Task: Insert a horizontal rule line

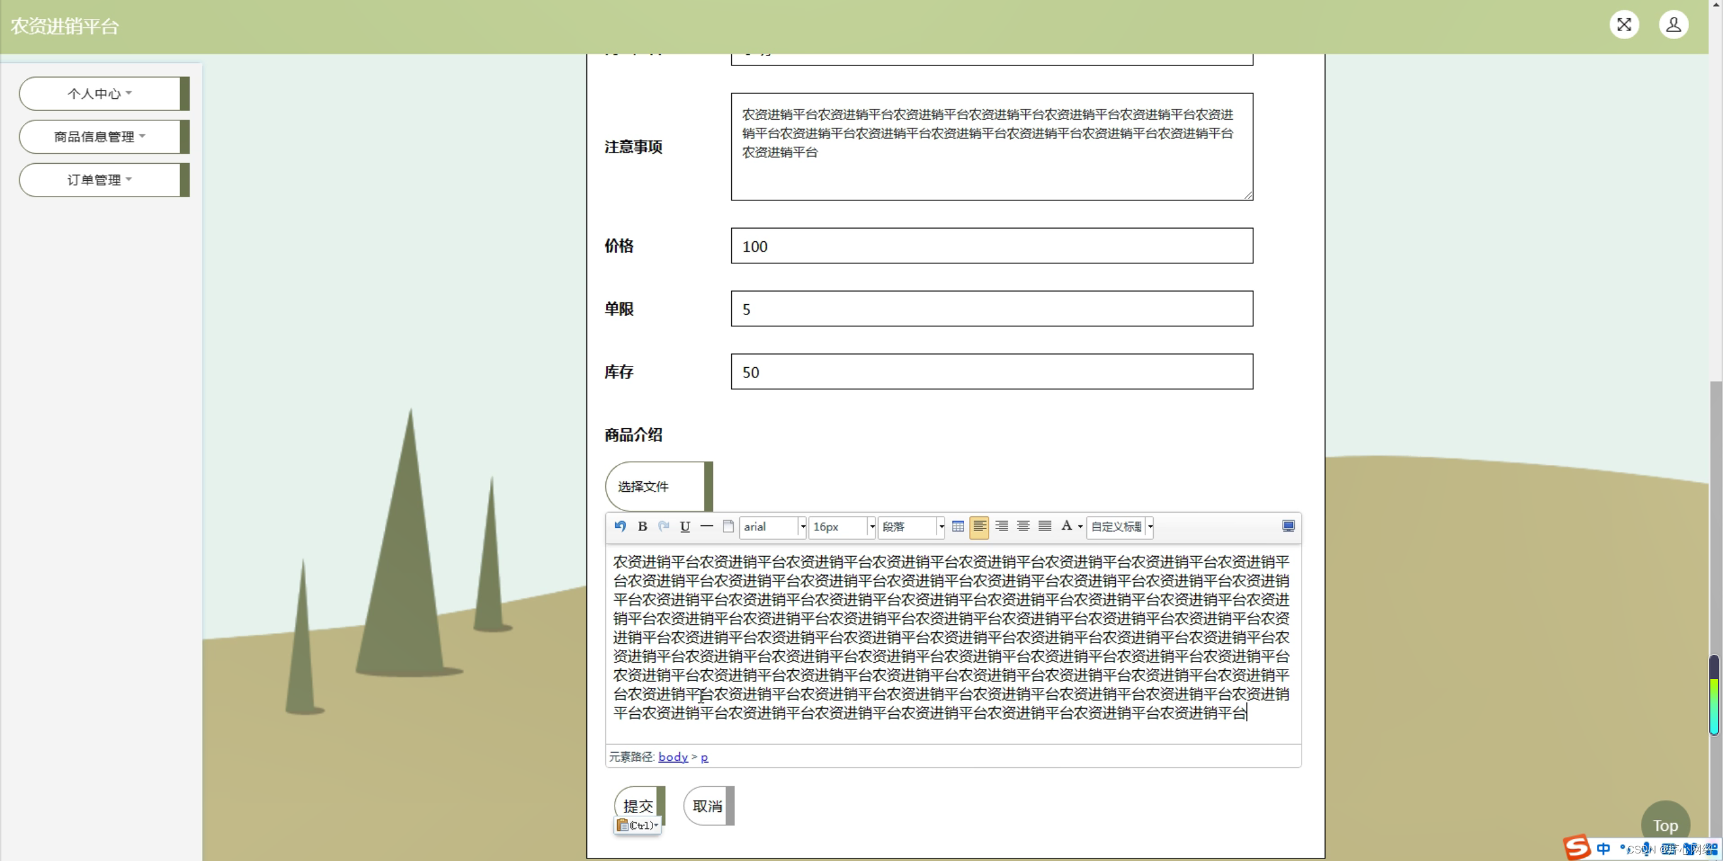Action: tap(707, 527)
